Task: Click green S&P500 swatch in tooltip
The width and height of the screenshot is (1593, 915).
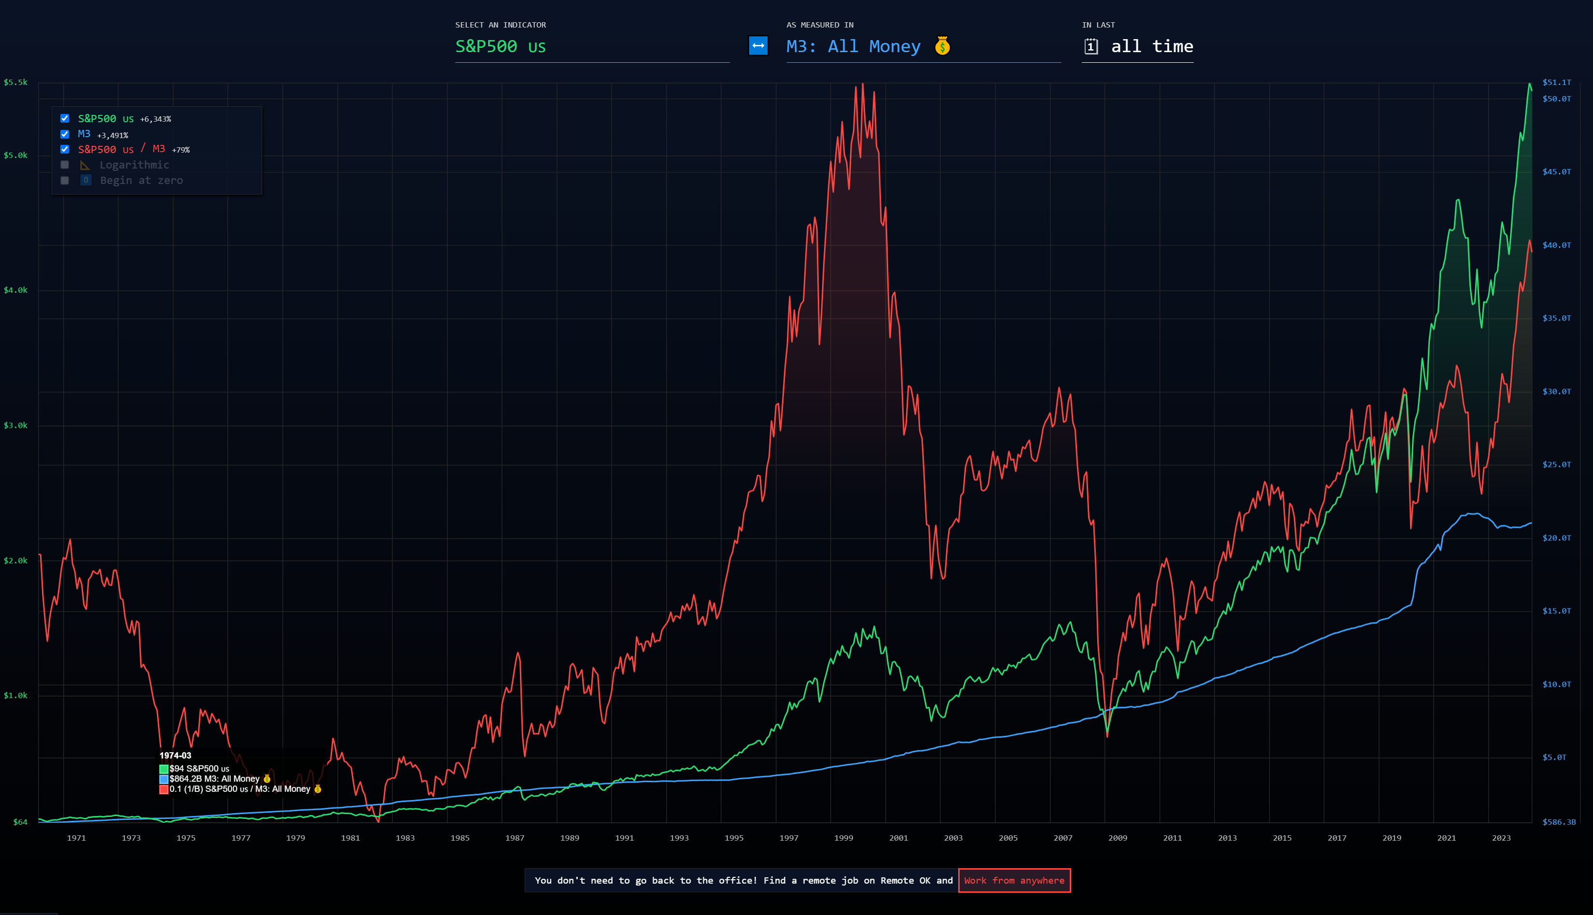Action: (164, 769)
